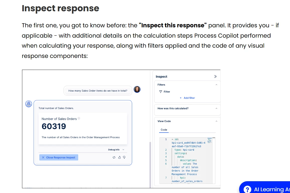Click the 60319 KPI value
The height and width of the screenshot is (193, 290).
pos(54,126)
